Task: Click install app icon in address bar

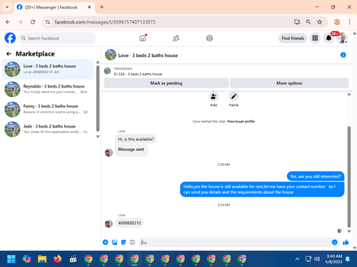Action: click(297, 22)
